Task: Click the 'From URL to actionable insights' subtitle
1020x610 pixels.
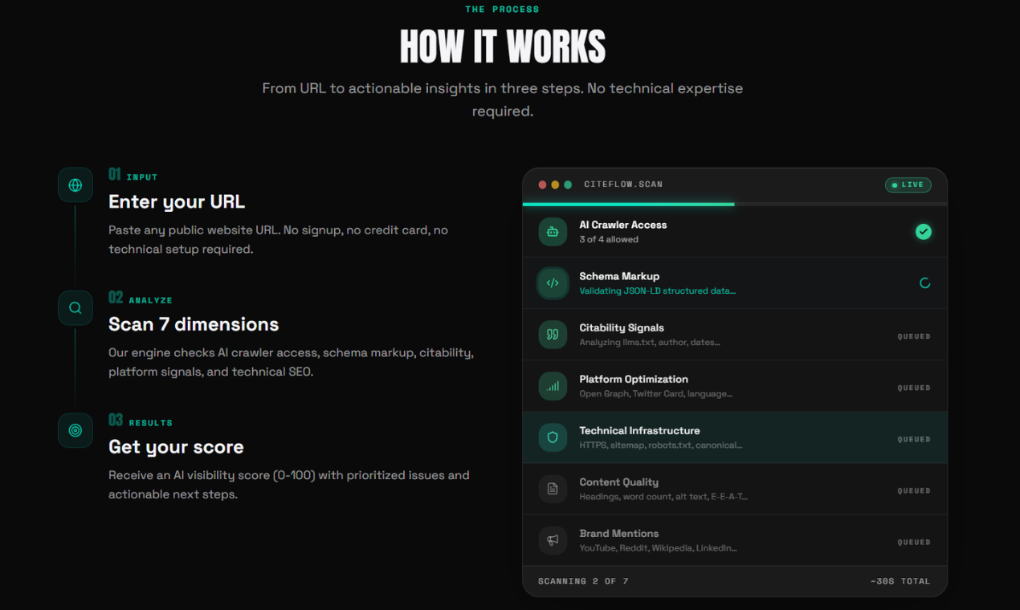Action: point(503,100)
